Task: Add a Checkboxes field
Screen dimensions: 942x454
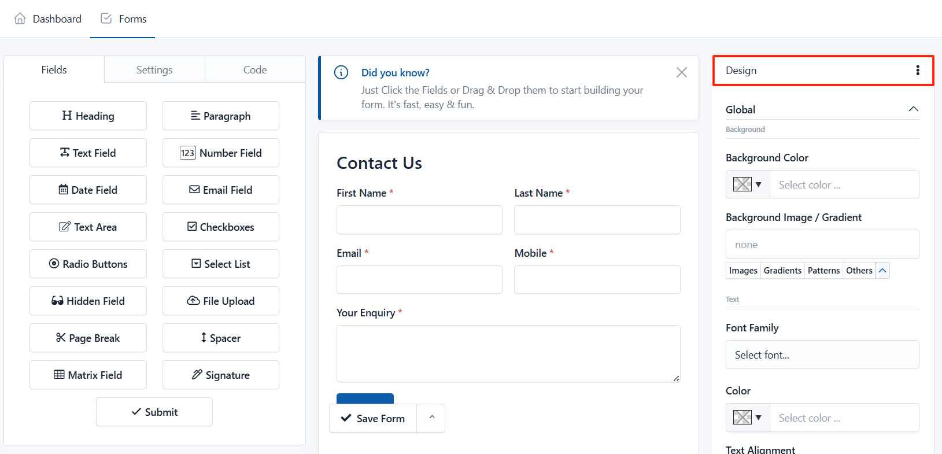Action: [x=221, y=227]
